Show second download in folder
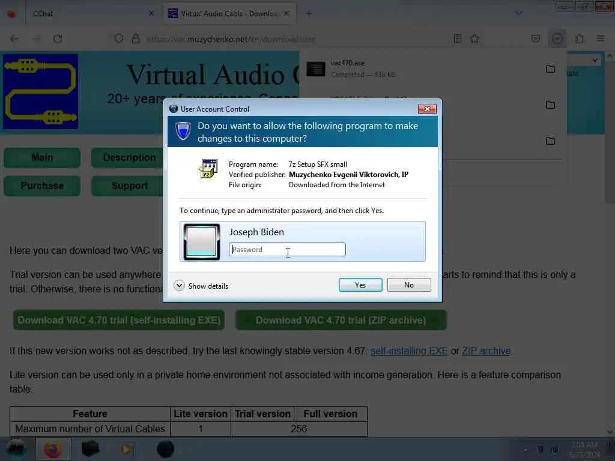Viewport: 615px width, 461px height. coord(550,104)
